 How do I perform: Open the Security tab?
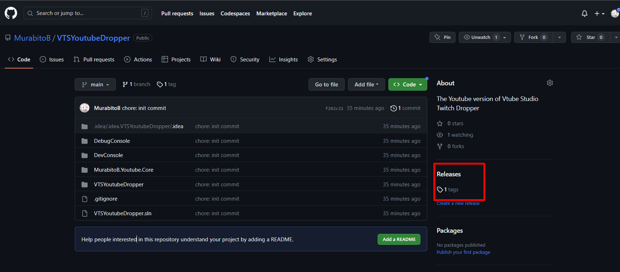point(245,60)
